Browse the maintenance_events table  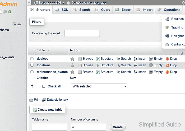(x=86, y=72)
